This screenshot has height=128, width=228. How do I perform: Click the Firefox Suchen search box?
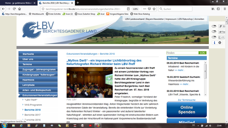(175, 9)
